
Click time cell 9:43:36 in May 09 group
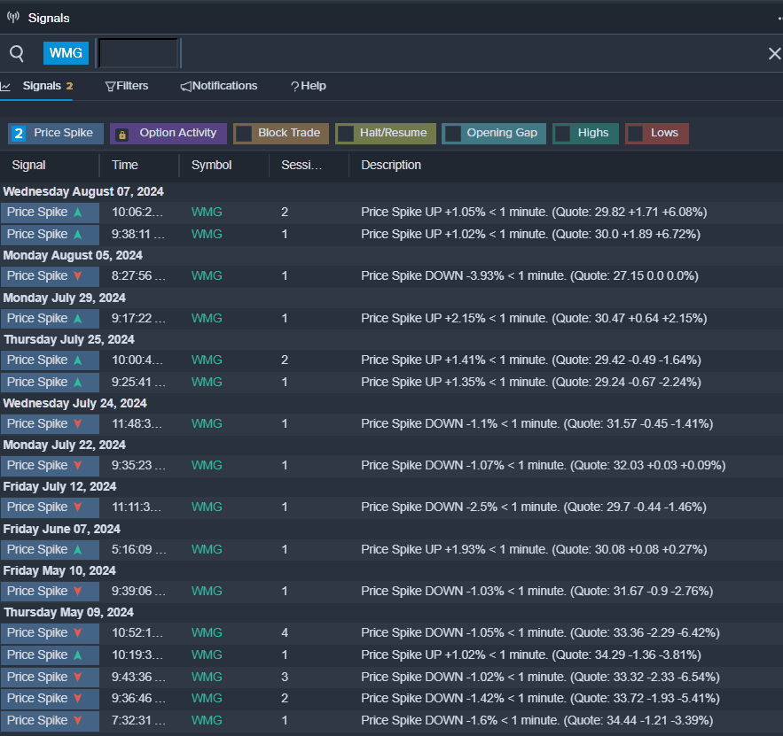pos(138,678)
